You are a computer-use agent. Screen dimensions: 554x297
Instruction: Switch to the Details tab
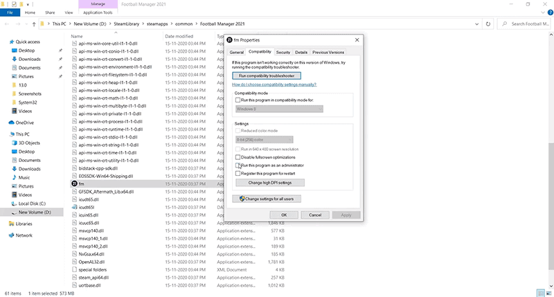[301, 52]
